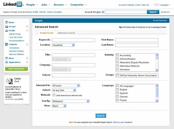Switch to the People Search tab
174x129 pixels.
point(47,33)
